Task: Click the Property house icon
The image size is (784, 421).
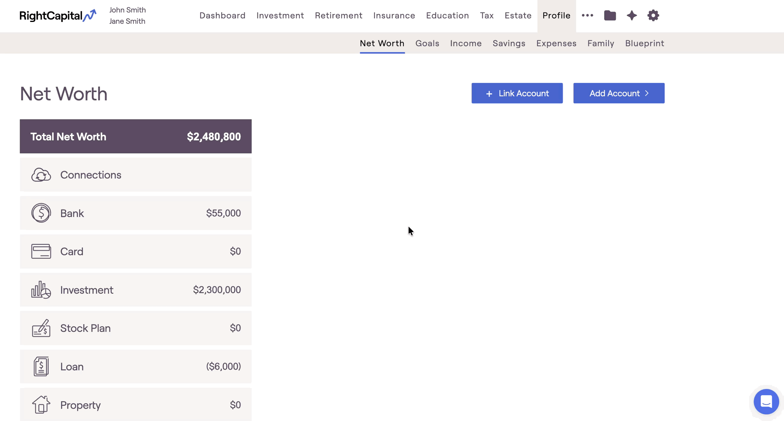Action: point(41,405)
